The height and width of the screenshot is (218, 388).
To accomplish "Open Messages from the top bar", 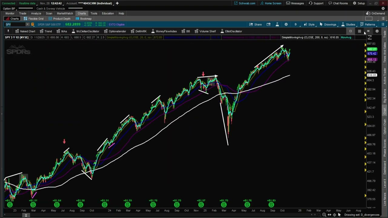I will (295, 3).
